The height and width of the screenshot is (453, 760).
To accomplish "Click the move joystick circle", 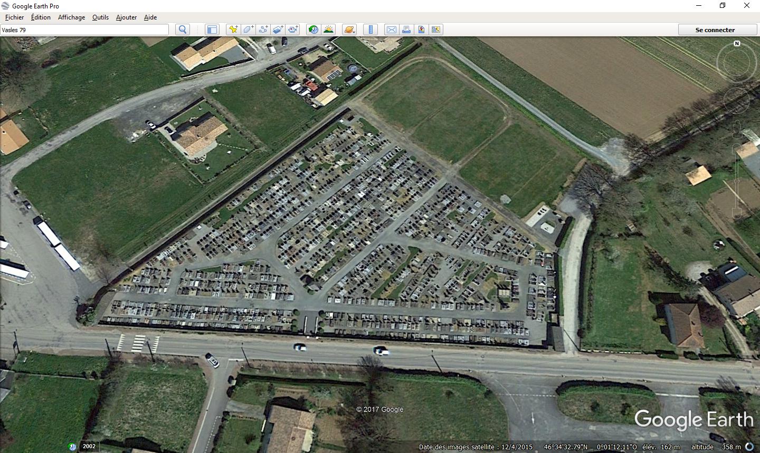I will point(737,101).
